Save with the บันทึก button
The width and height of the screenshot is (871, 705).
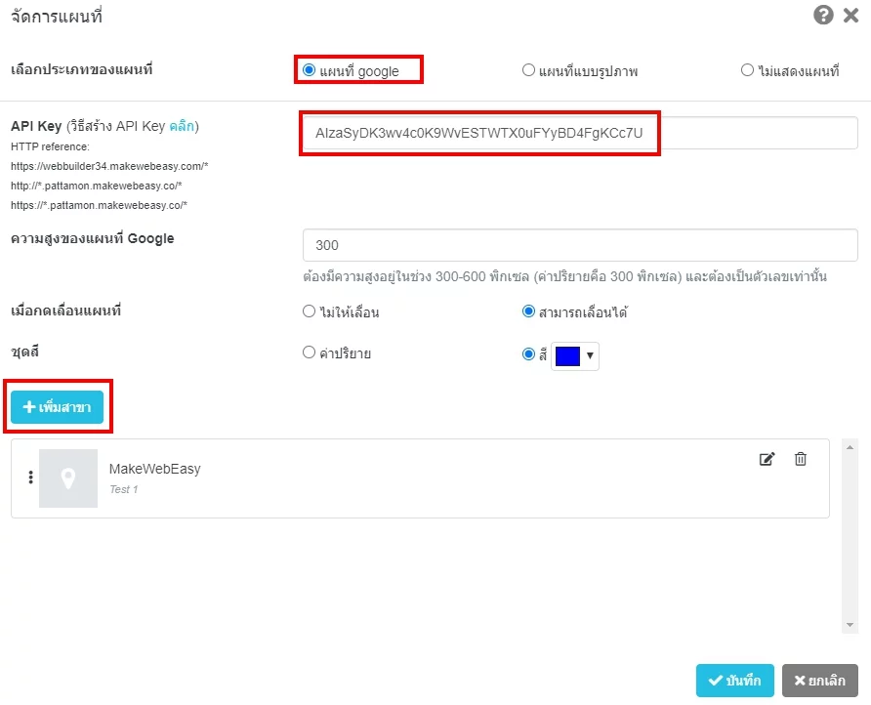[734, 681]
